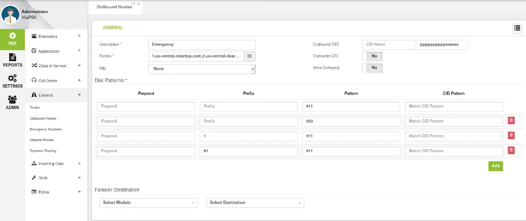Open Inbound Routes submenu item

42,140
